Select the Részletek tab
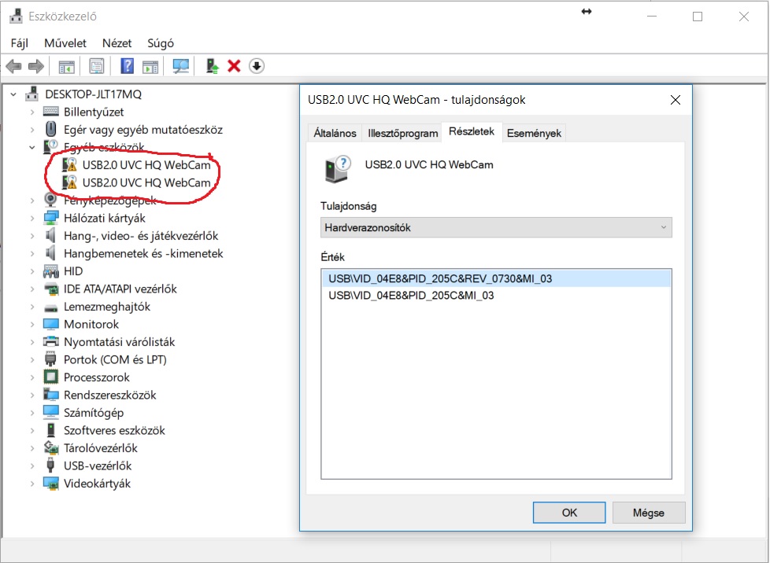Image resolution: width=770 pixels, height=563 pixels. pos(472,131)
